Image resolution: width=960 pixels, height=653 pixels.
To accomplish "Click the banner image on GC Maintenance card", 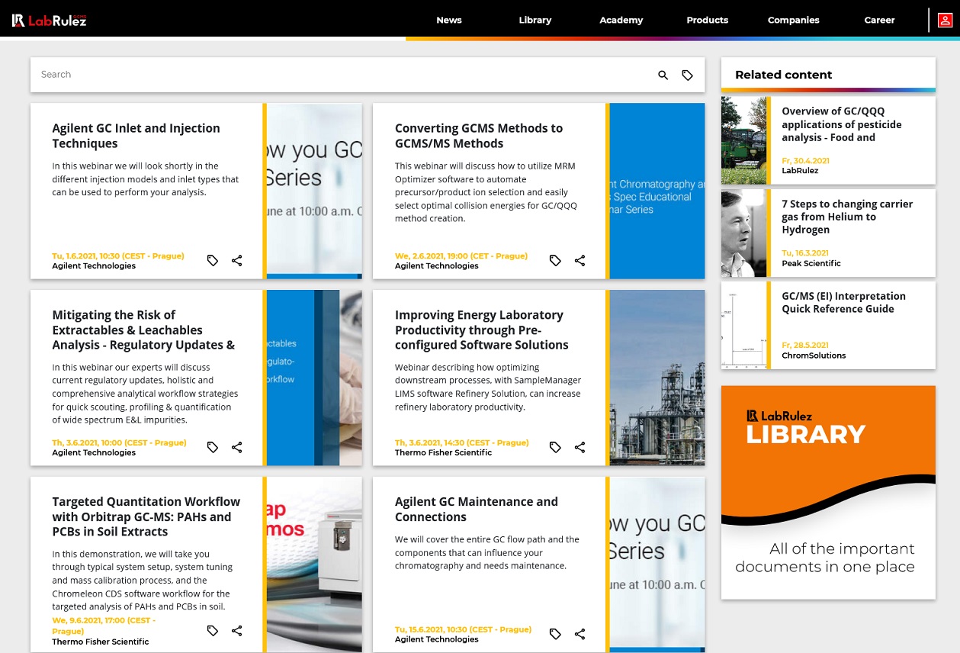I will (x=657, y=565).
